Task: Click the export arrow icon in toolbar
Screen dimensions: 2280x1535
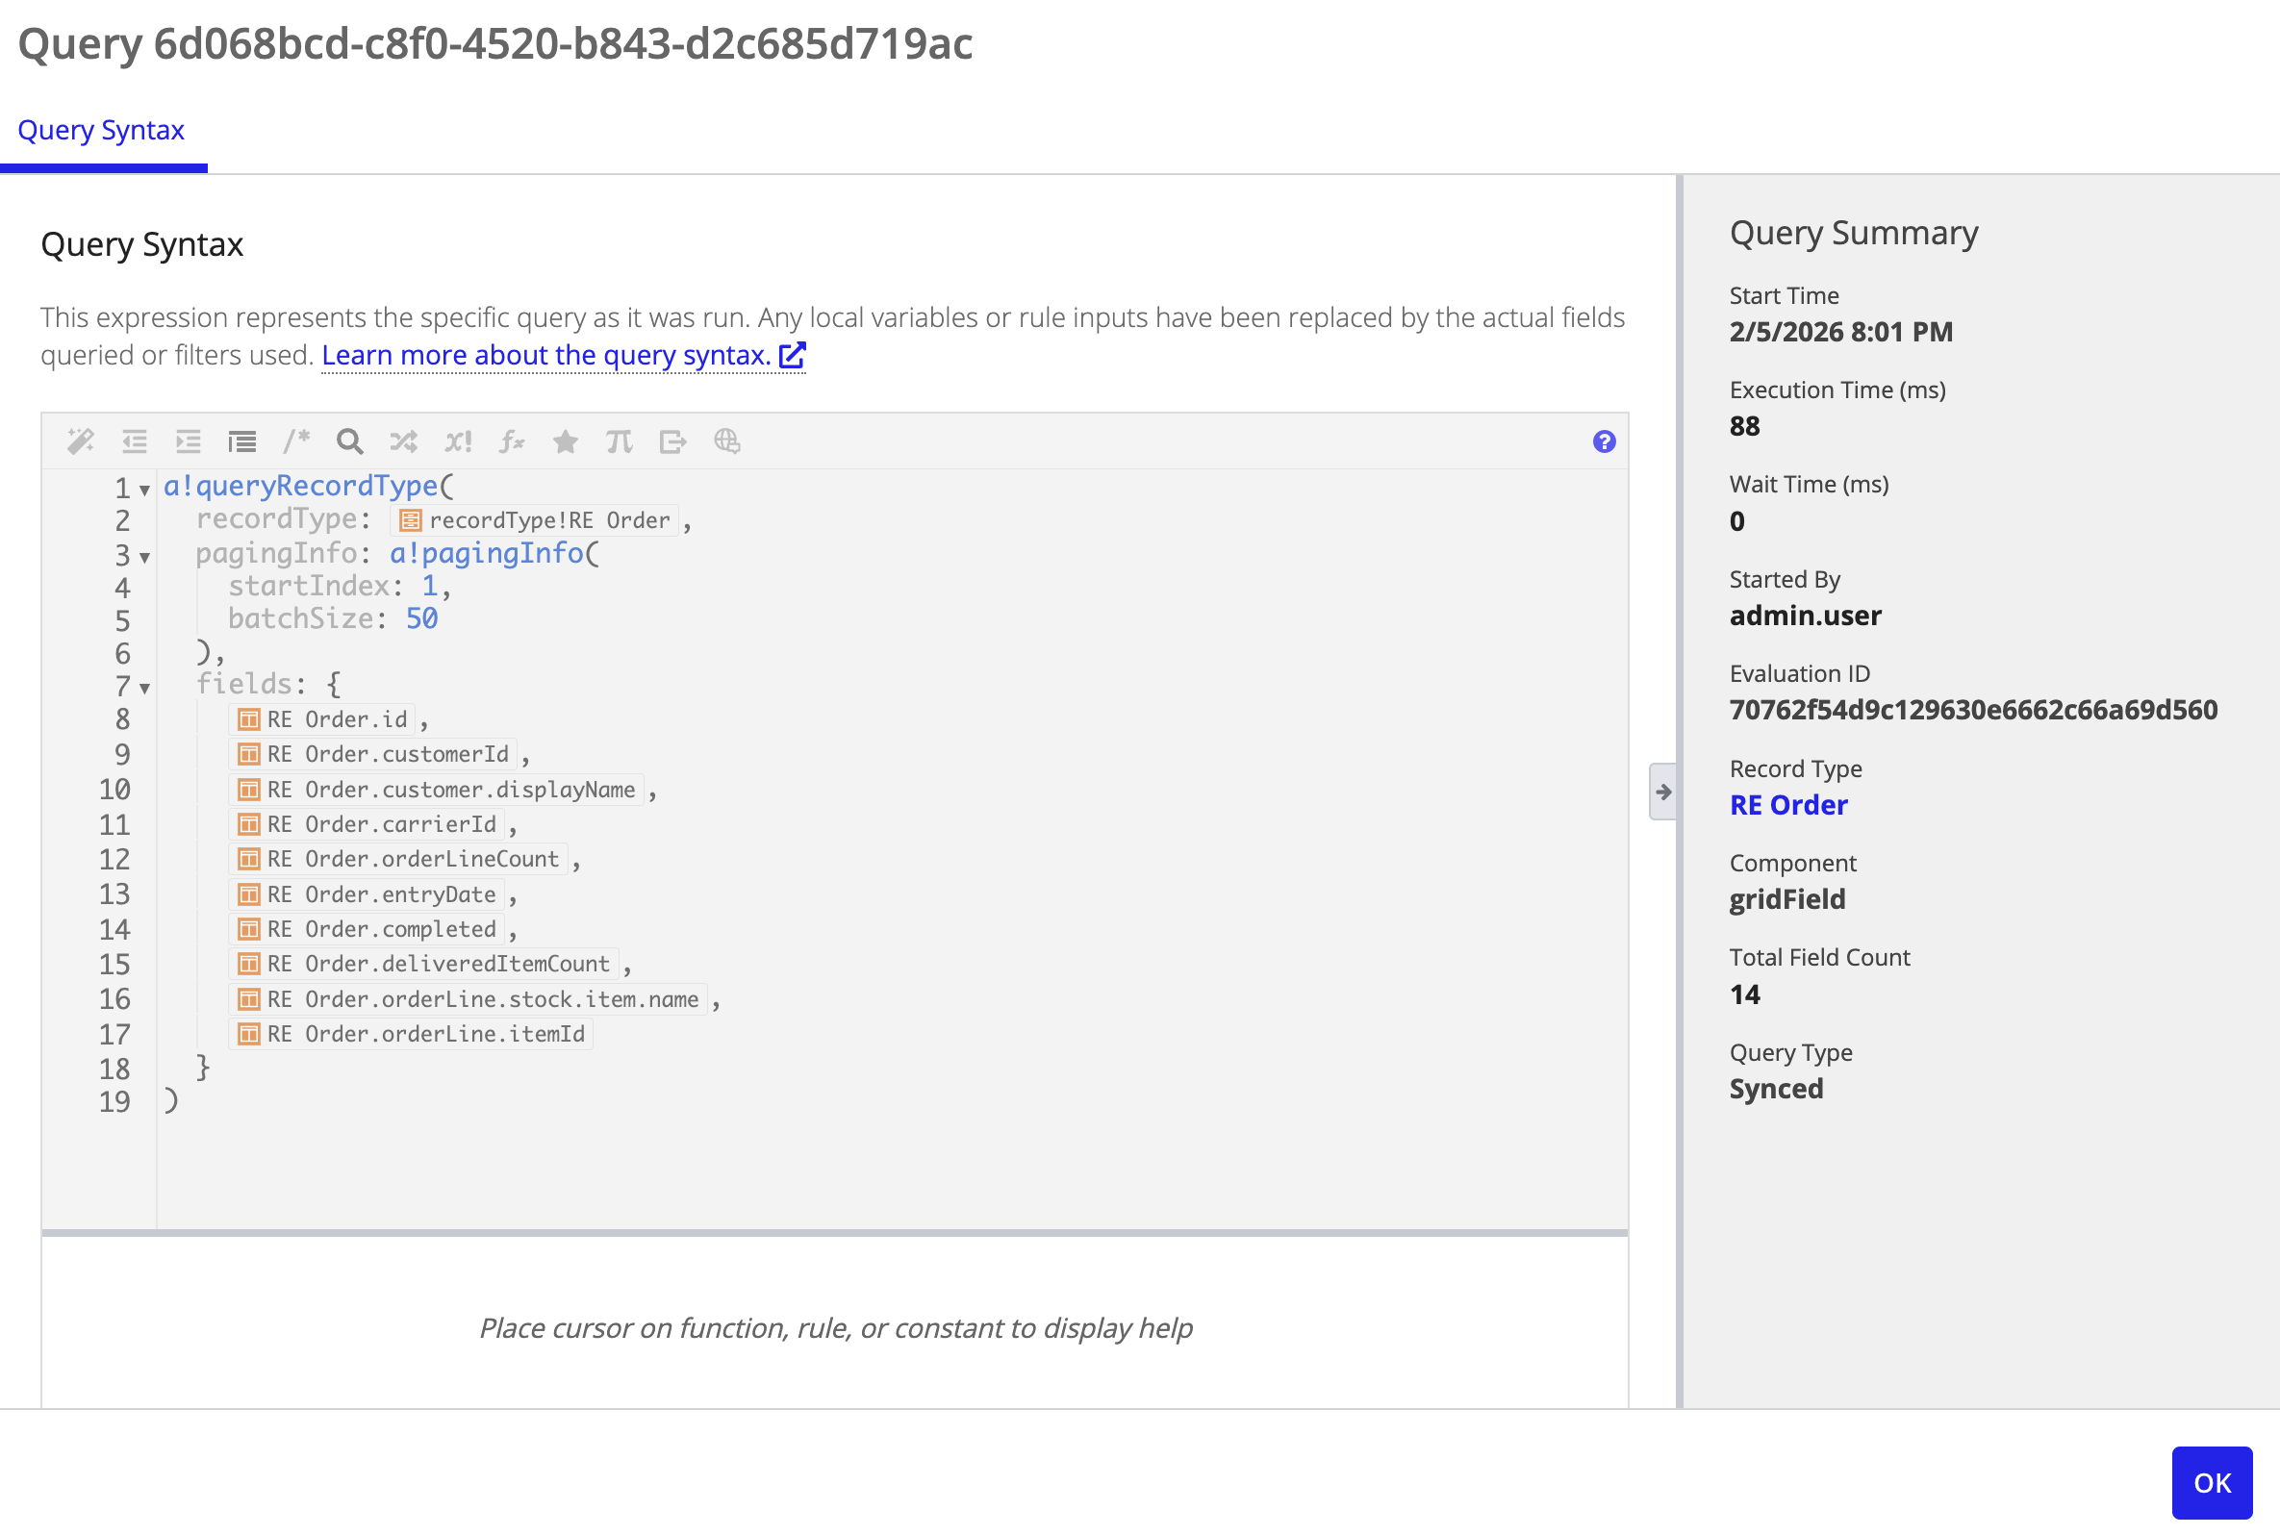Action: pyautogui.click(x=672, y=441)
